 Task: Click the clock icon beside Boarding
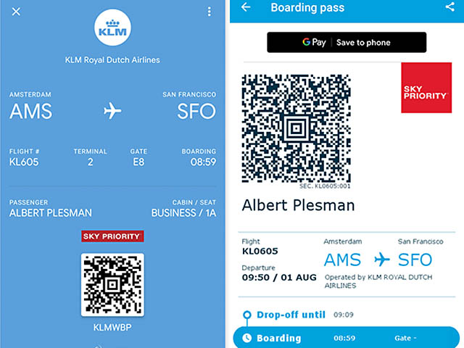(247, 338)
